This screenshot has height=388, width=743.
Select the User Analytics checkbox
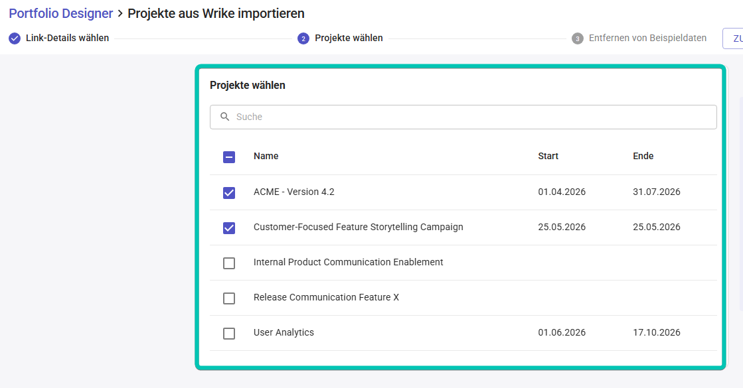(229, 333)
